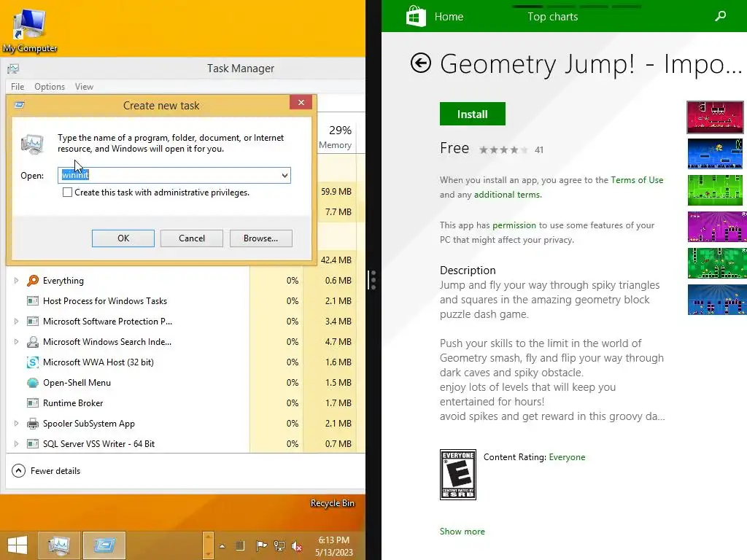The width and height of the screenshot is (747, 560).
Task: Click OK in Create new task
Action: pyautogui.click(x=123, y=238)
